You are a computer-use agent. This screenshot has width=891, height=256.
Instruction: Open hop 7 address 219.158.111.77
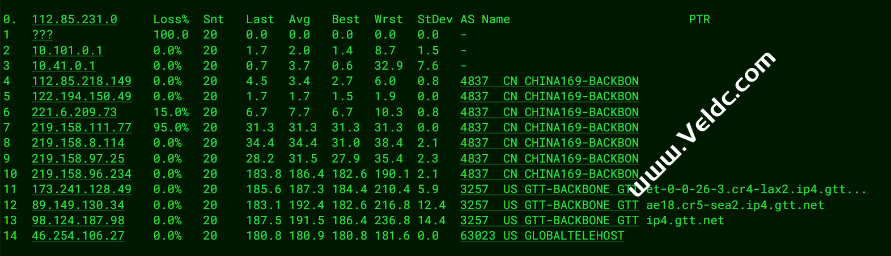(82, 127)
